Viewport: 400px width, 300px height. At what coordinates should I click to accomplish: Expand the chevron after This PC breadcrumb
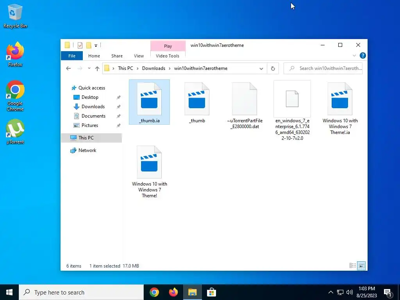[x=137, y=69]
